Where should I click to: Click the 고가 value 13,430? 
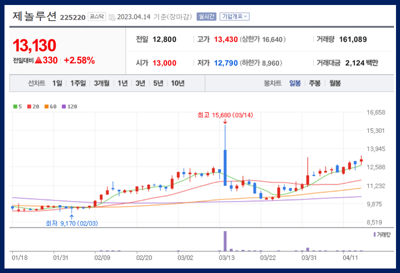tap(226, 39)
